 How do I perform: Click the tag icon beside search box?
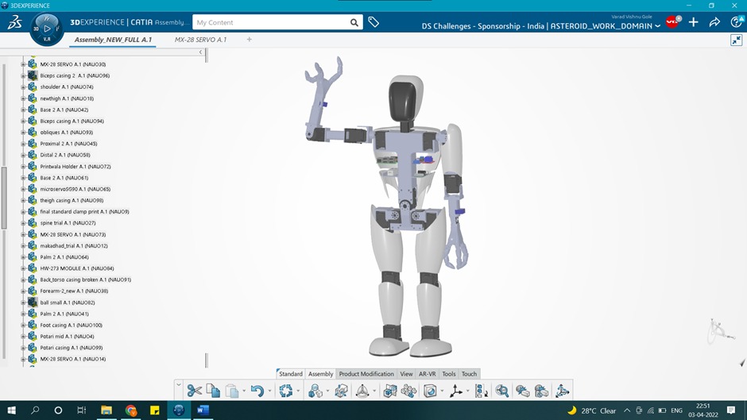(373, 22)
